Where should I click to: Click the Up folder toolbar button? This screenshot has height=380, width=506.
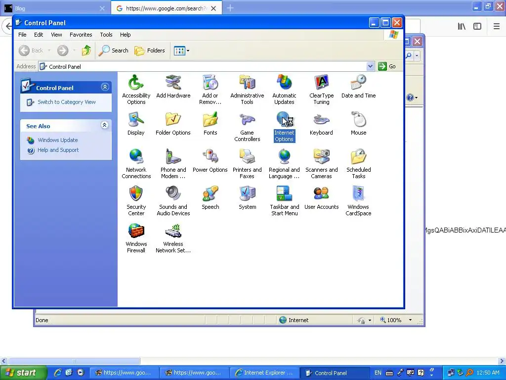point(86,50)
